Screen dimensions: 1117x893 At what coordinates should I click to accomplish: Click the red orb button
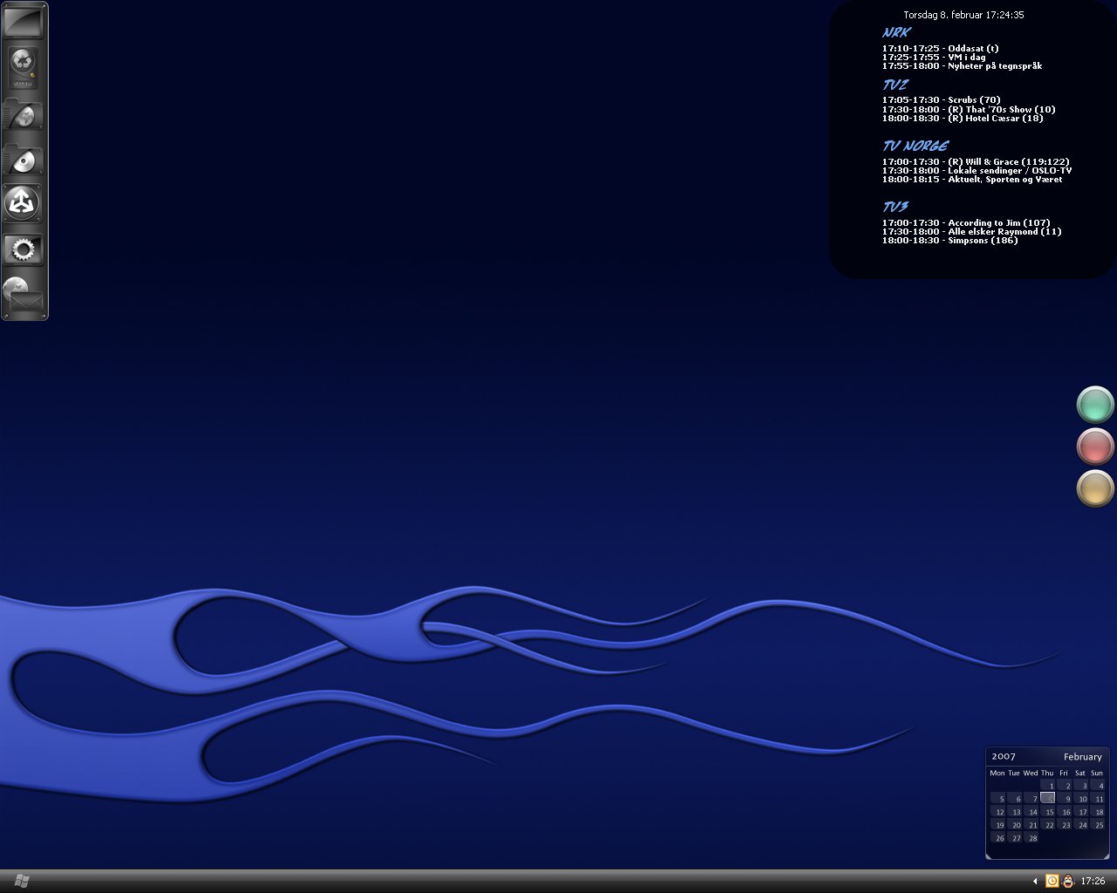pos(1095,446)
